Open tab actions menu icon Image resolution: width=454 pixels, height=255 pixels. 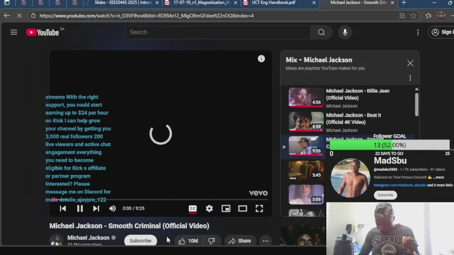(x=7, y=3)
